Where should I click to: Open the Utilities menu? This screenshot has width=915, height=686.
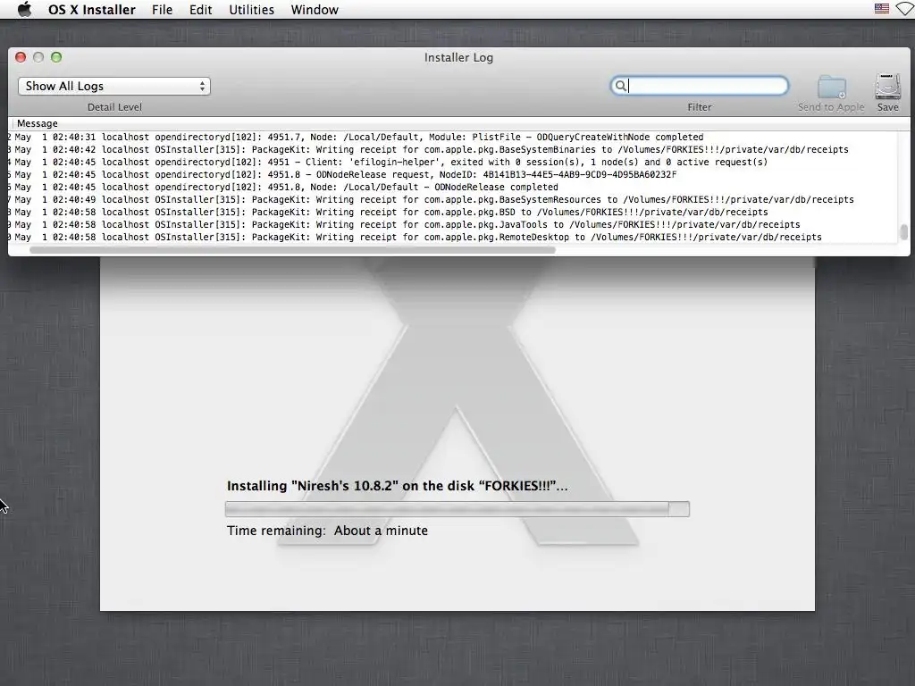point(251,9)
